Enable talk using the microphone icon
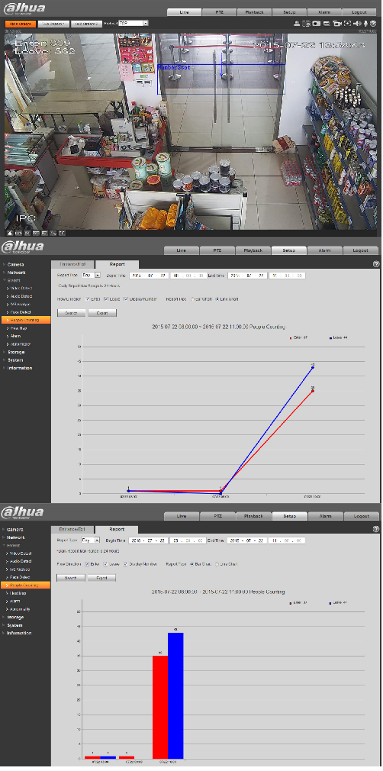This screenshot has width=383, height=771. [x=365, y=23]
